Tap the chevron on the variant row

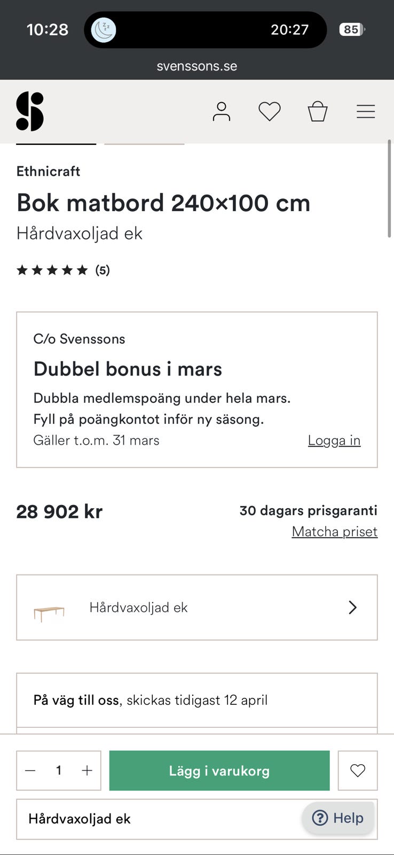pyautogui.click(x=352, y=608)
